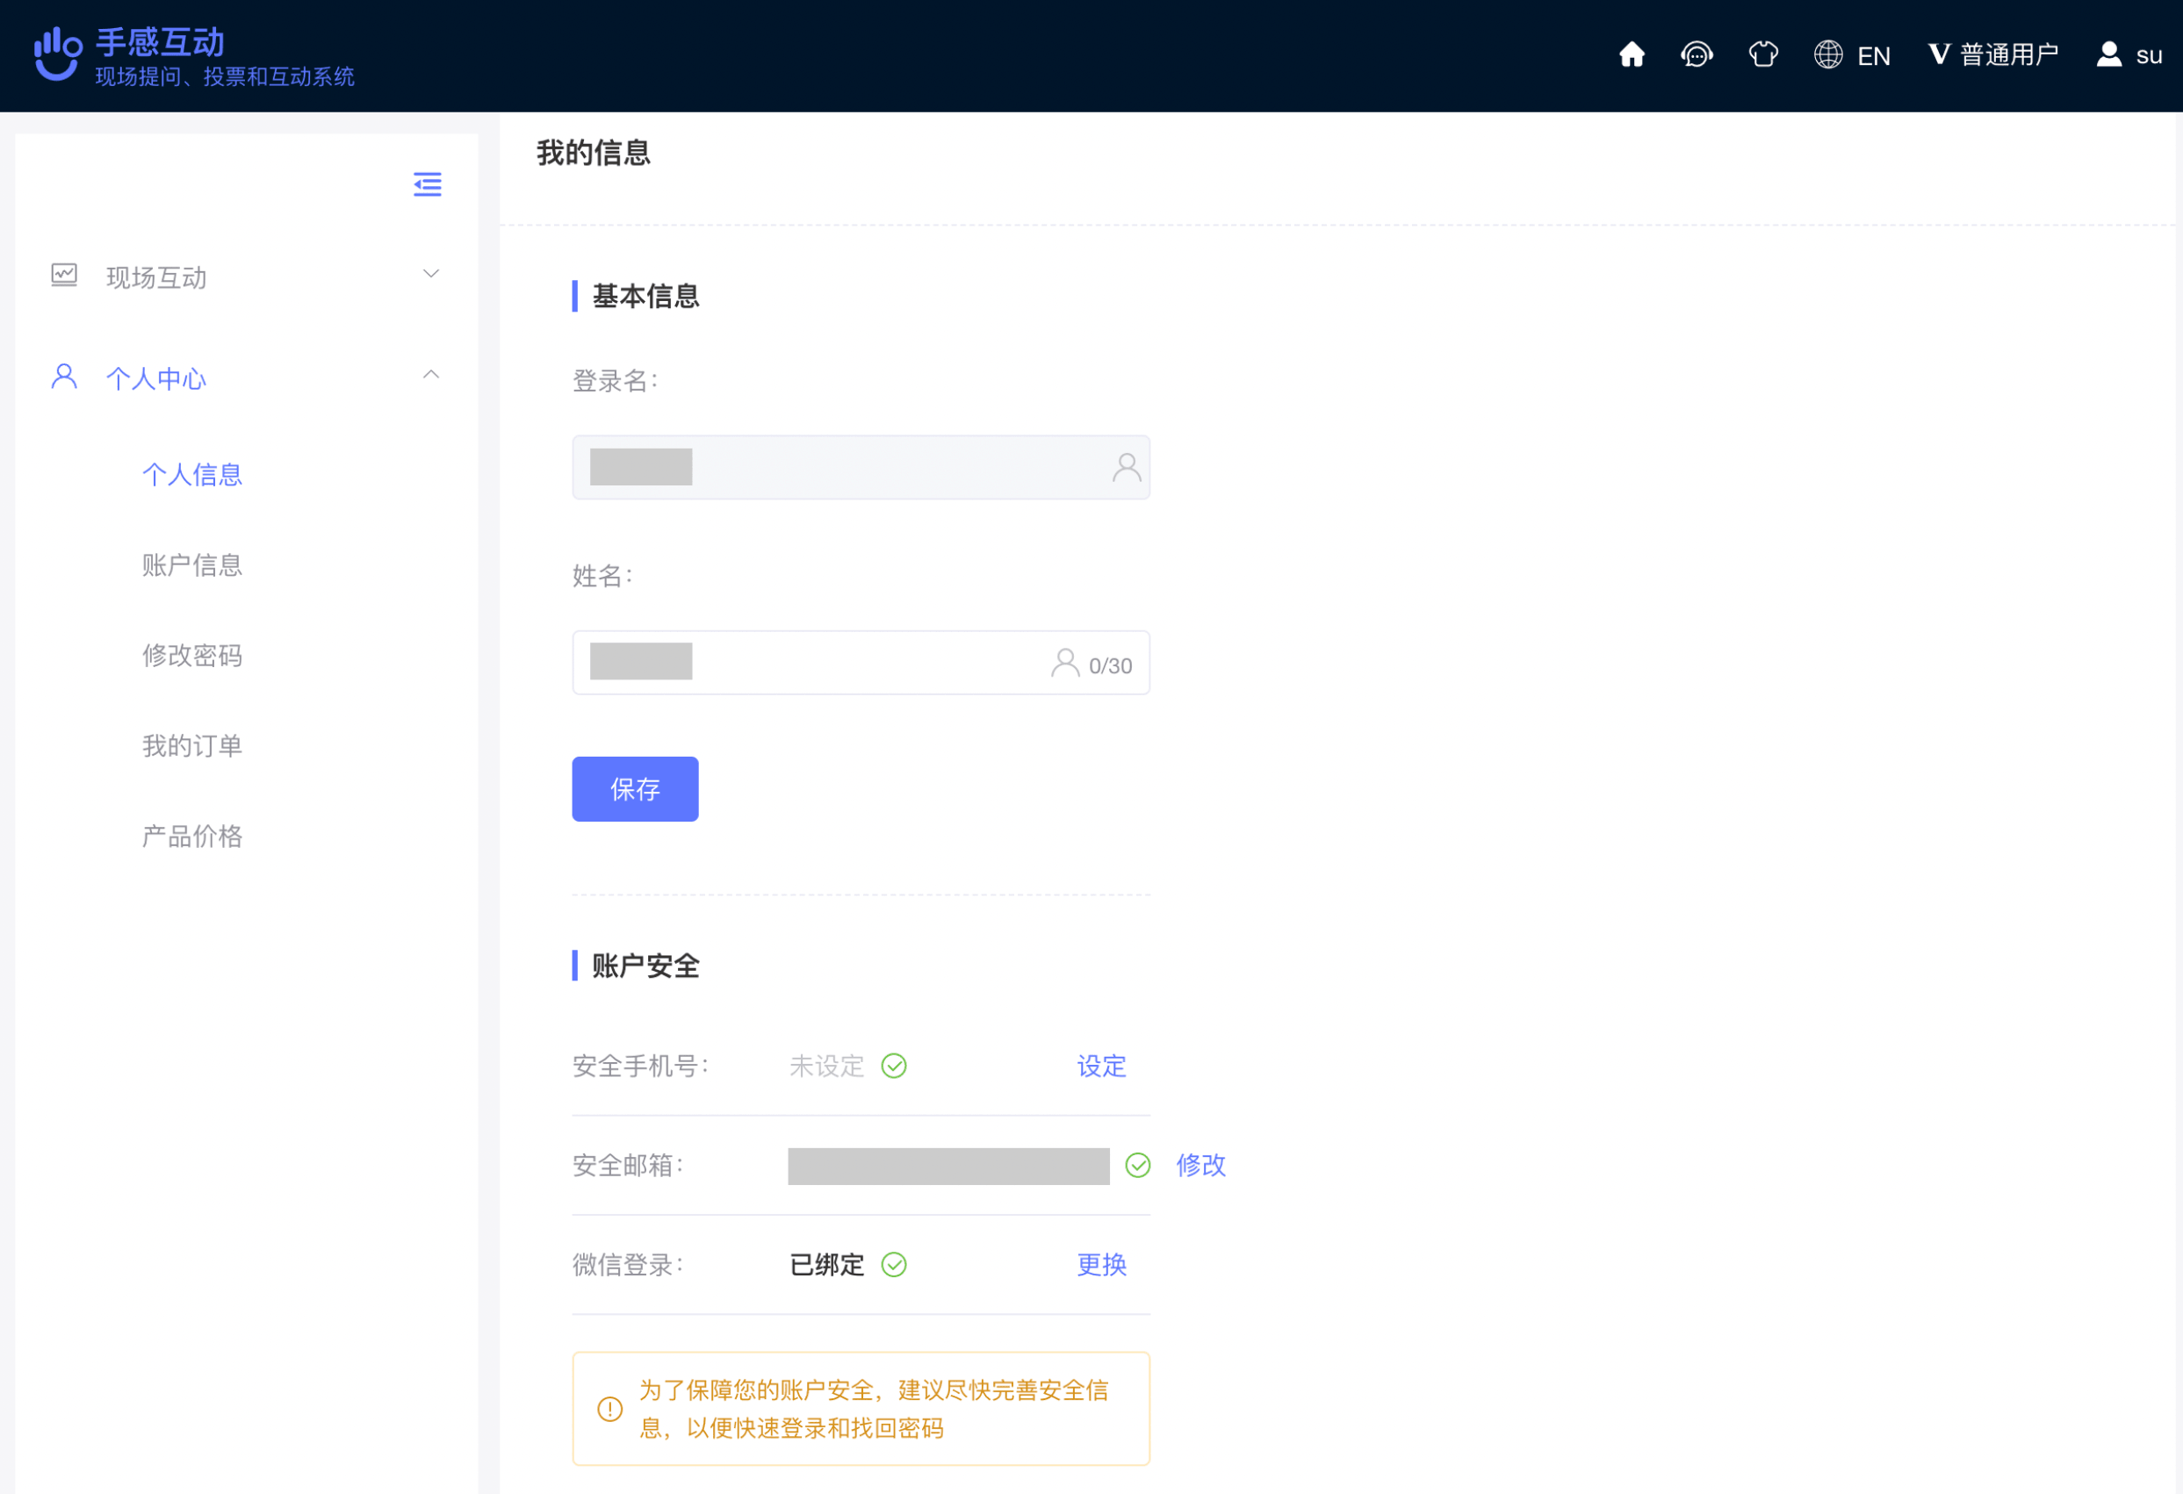This screenshot has width=2183, height=1494.
Task: Click the 姓名 input field
Action: pyautogui.click(x=861, y=662)
